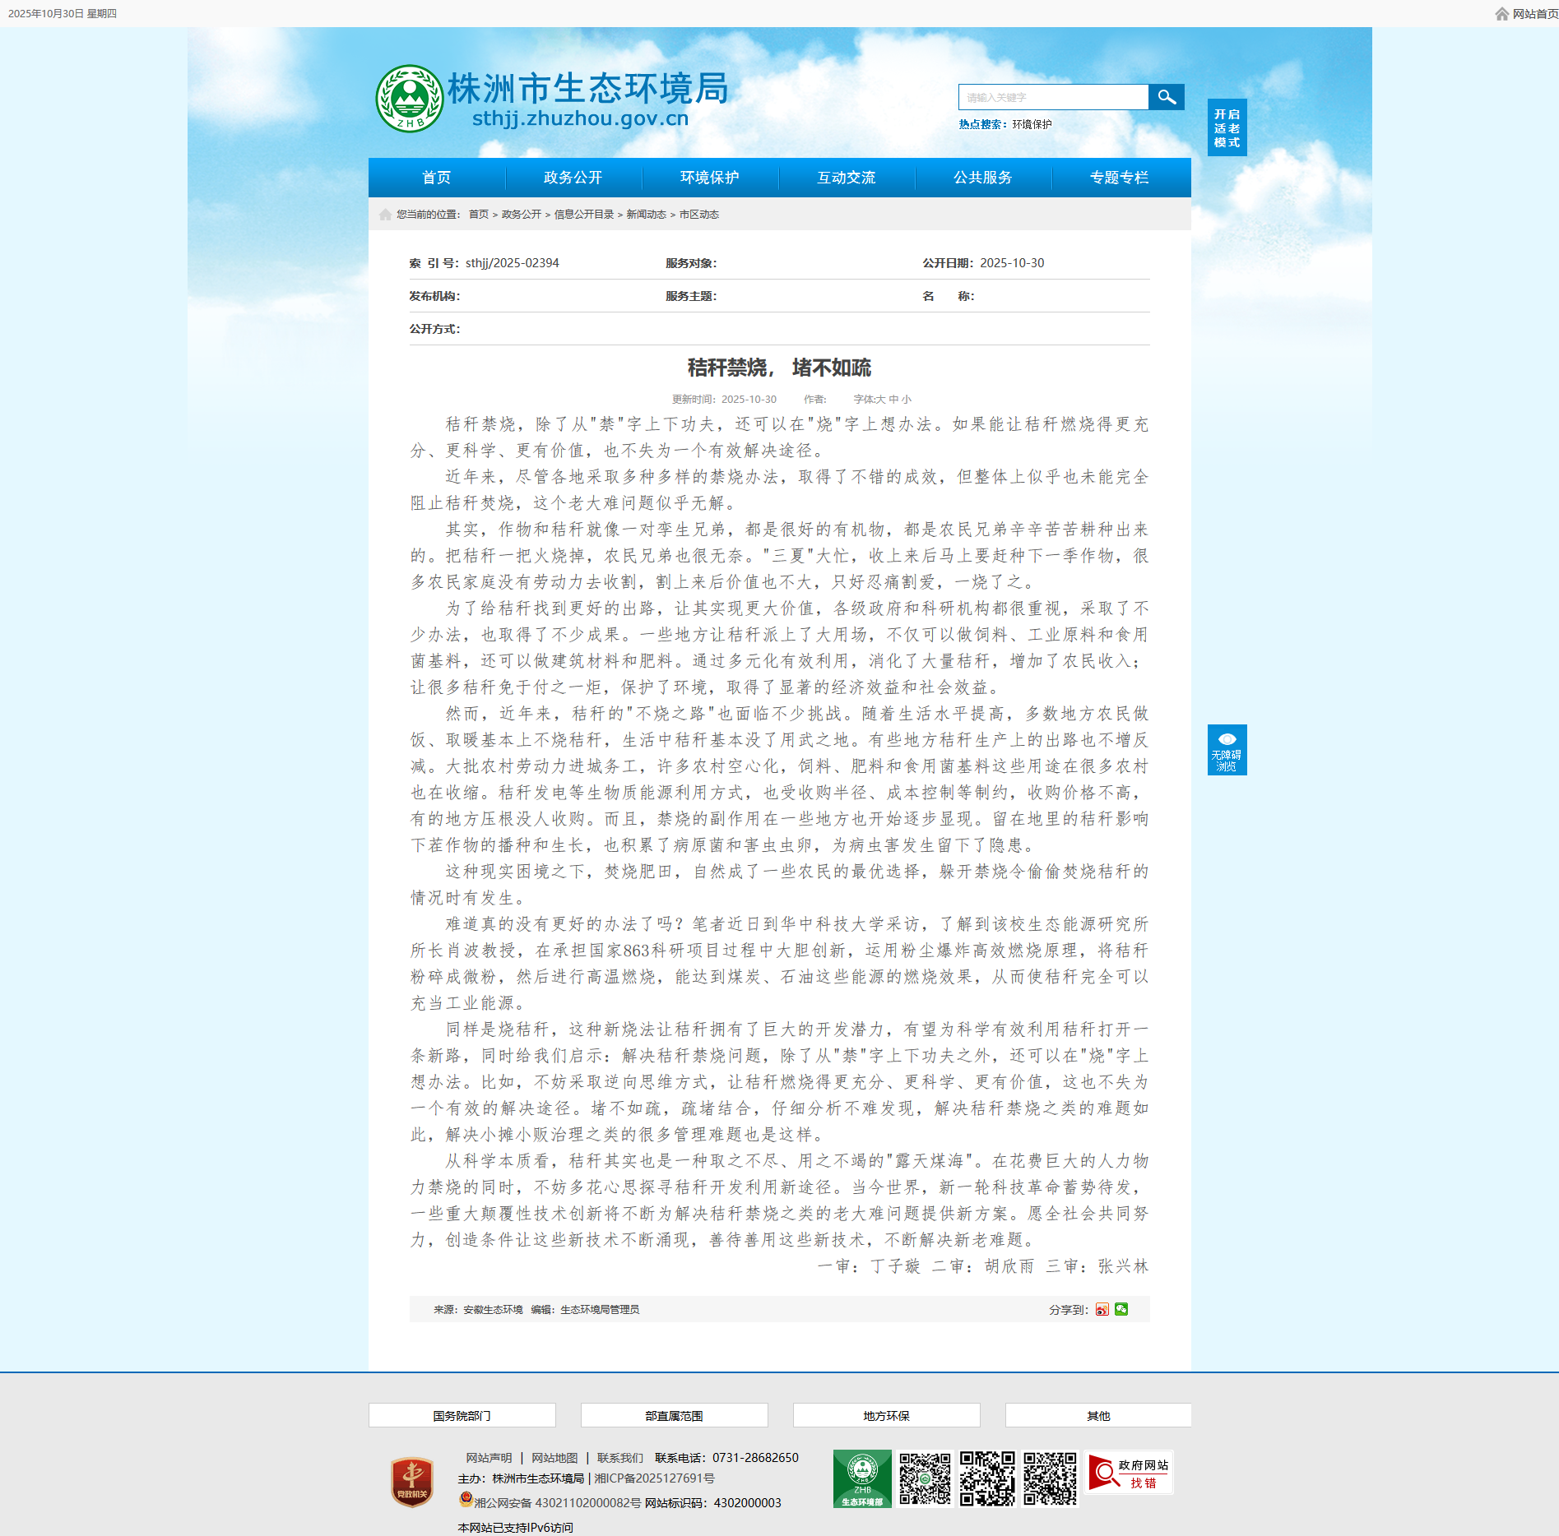Click the 网站首页 house icon at top
This screenshot has height=1536, width=1559.
[x=1502, y=14]
